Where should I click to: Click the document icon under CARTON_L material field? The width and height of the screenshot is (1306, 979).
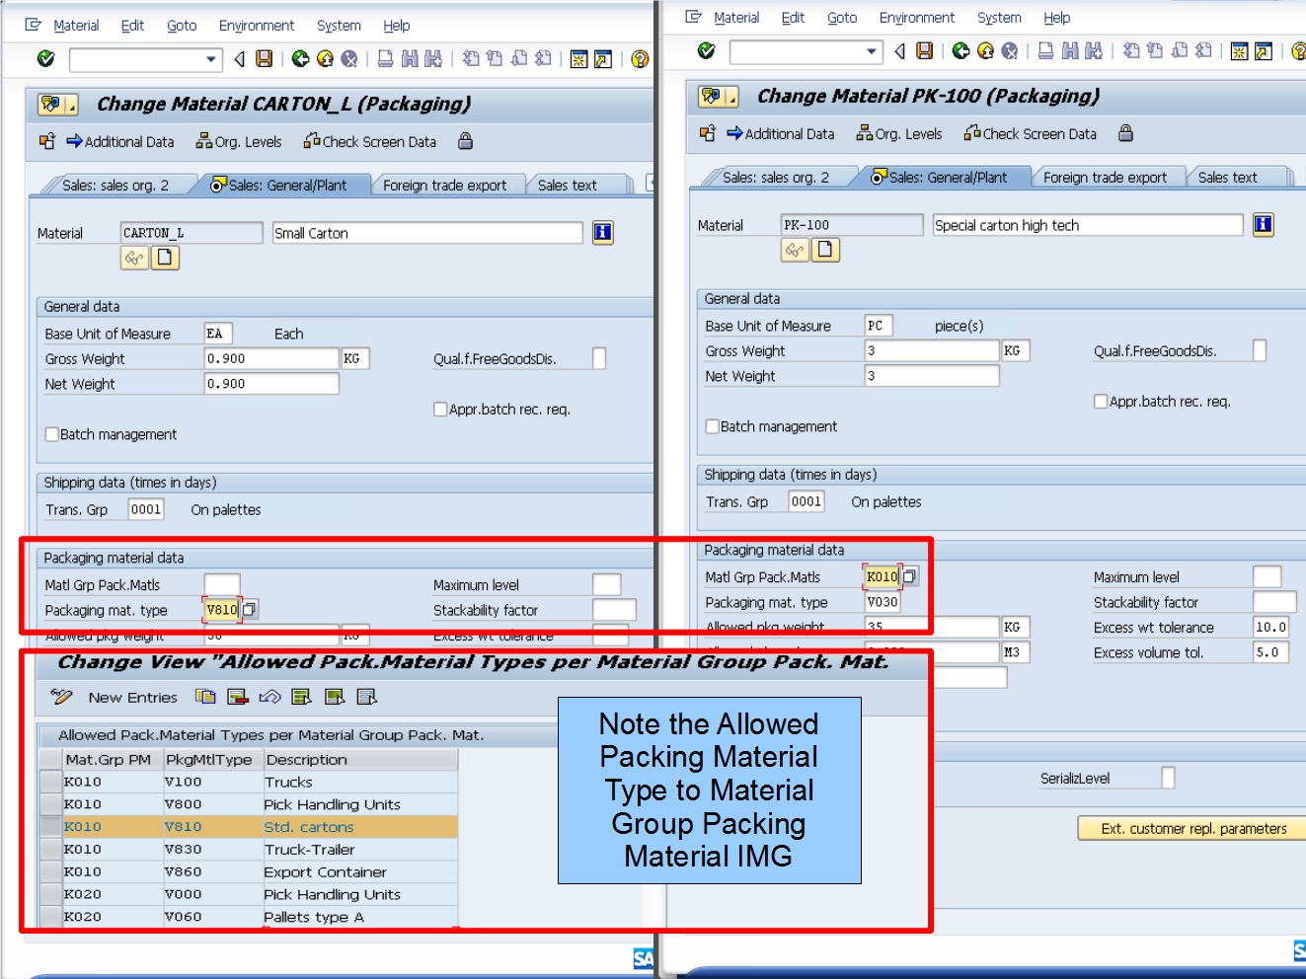pyautogui.click(x=165, y=258)
